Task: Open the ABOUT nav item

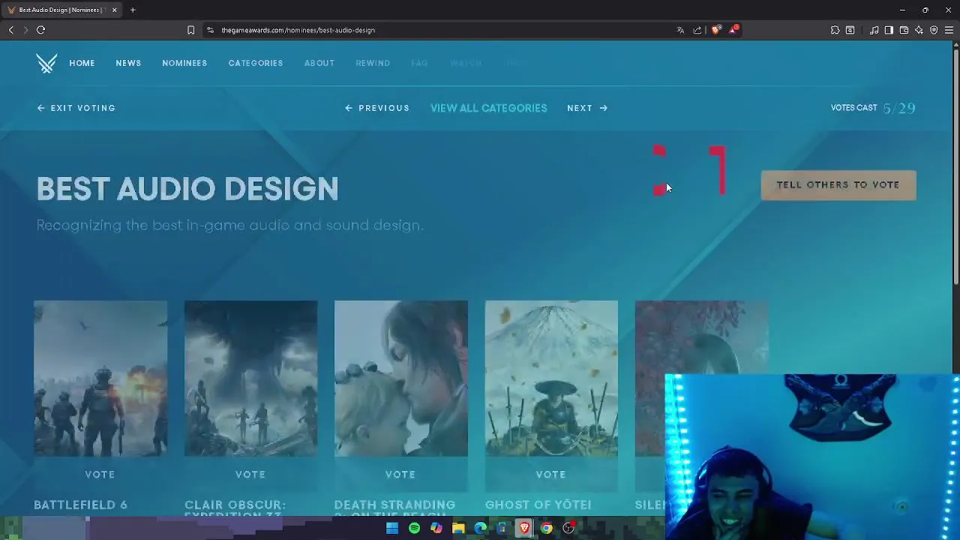Action: click(x=319, y=63)
